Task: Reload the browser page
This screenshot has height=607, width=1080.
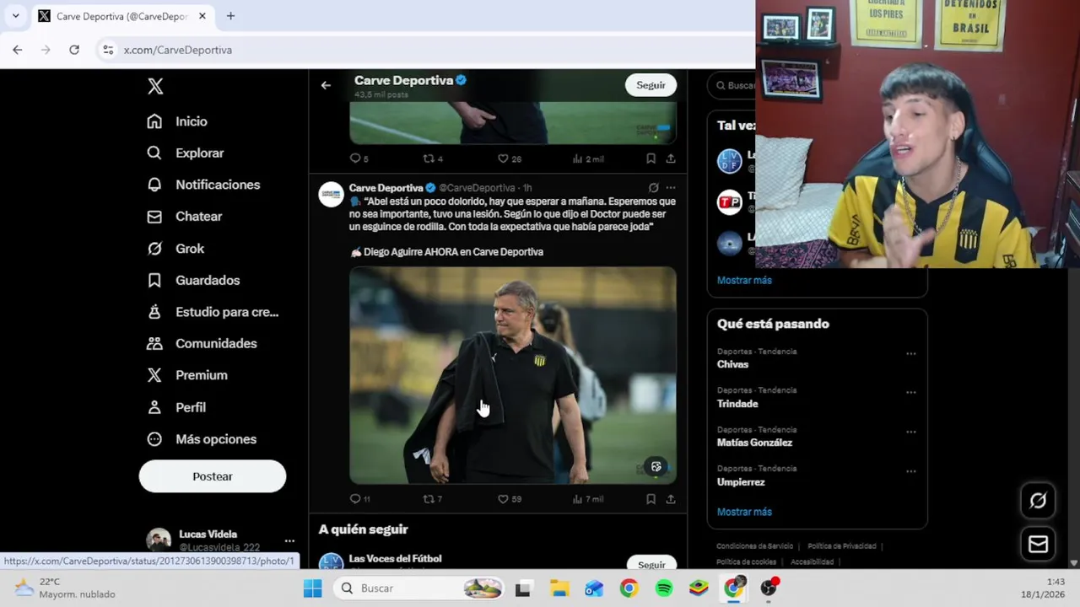Action: click(74, 50)
